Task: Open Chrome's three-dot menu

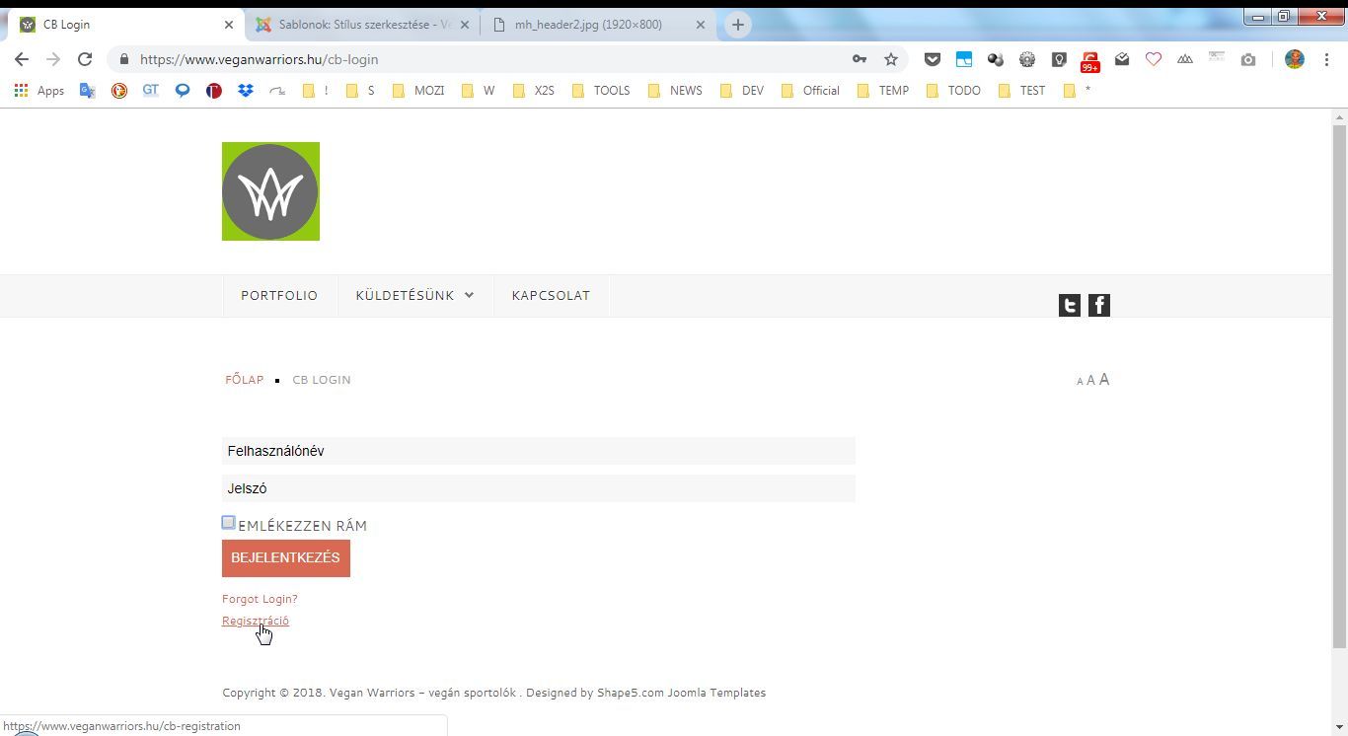Action: (x=1327, y=59)
